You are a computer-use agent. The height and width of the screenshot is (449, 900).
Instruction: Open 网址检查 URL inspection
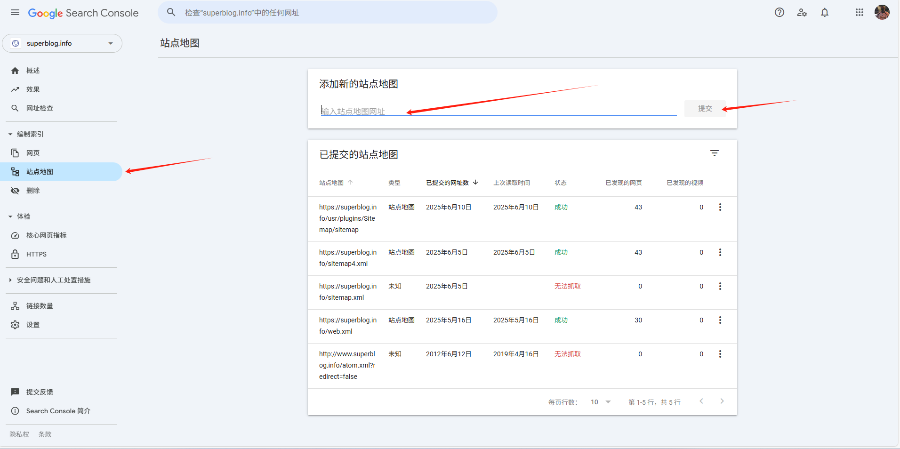point(61,108)
